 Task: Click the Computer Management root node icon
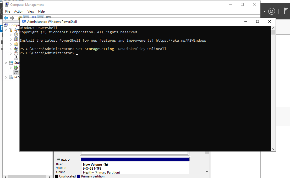coord(6,25)
